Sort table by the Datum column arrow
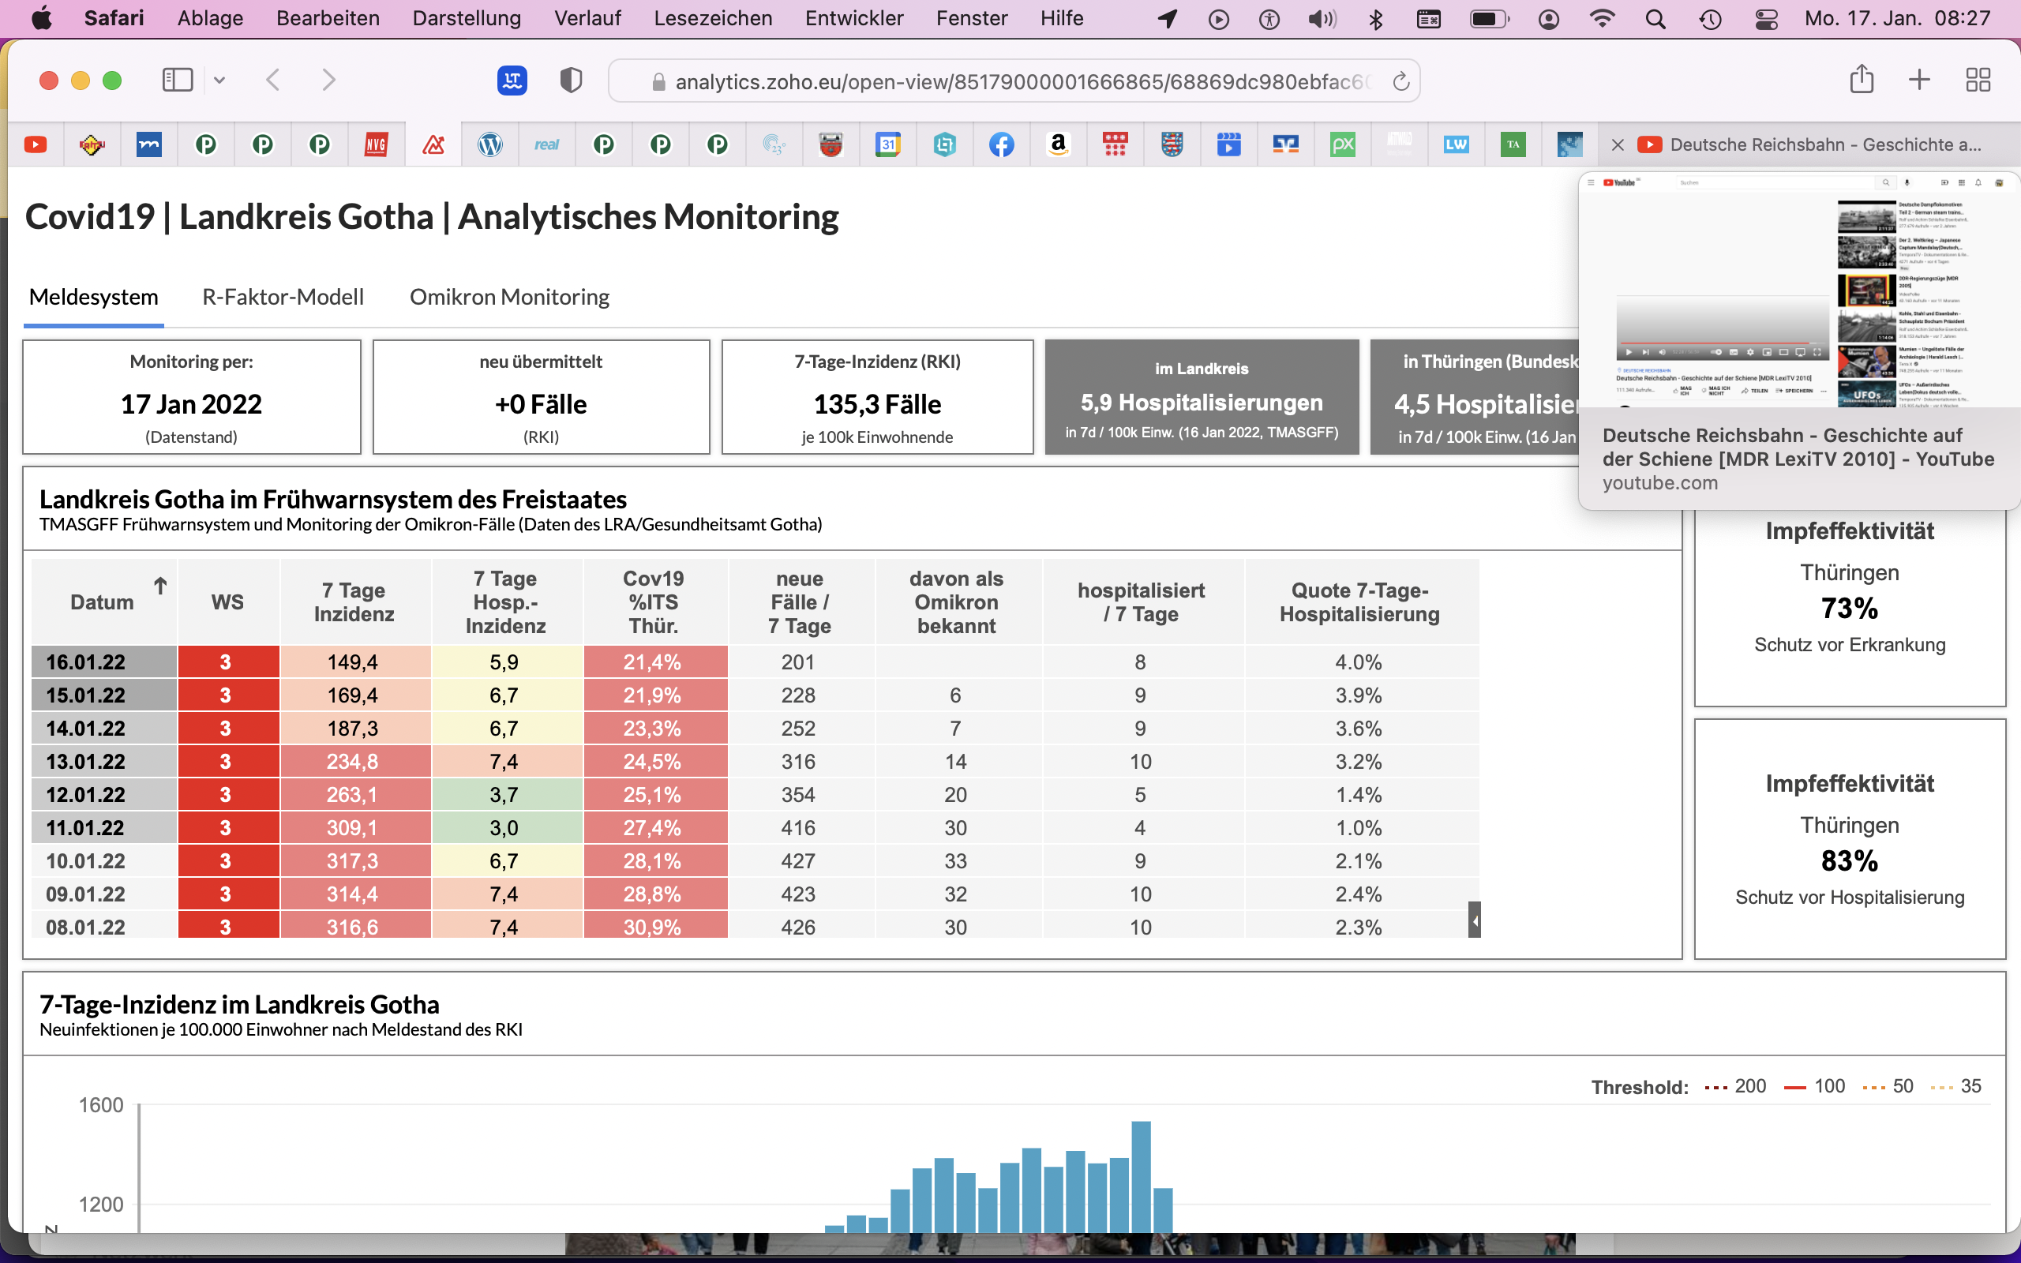The image size is (2021, 1263). (x=160, y=587)
